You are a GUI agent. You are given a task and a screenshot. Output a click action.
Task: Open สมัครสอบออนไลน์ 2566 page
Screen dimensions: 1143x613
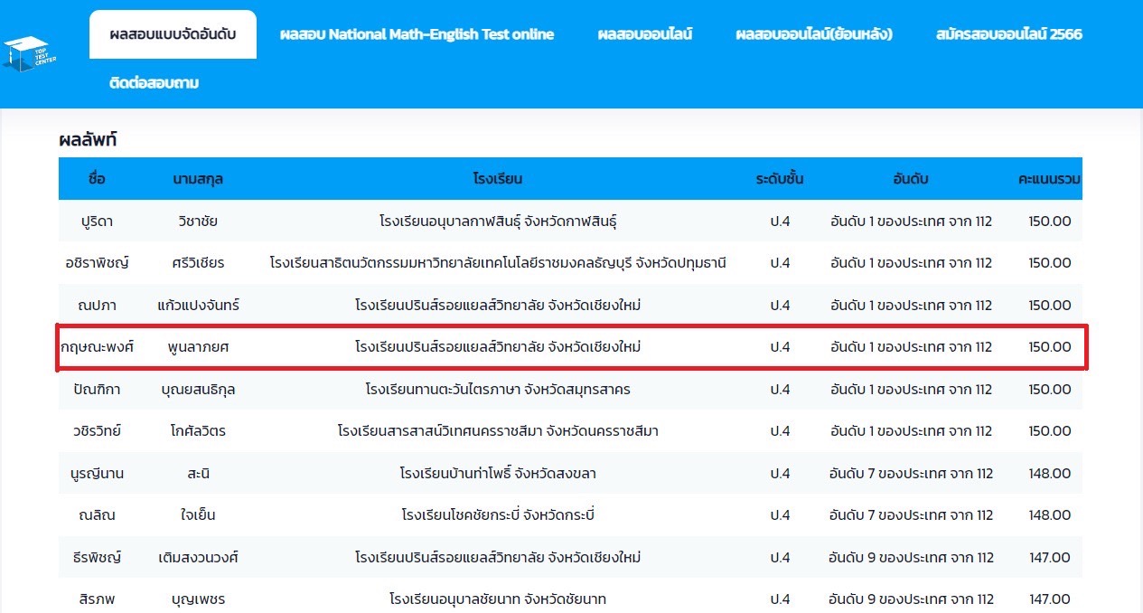coord(1009,34)
